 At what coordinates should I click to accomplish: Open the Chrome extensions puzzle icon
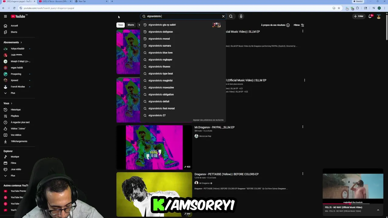[x=358, y=8]
